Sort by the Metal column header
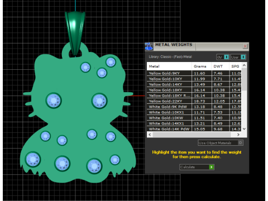268x201 pixels. (x=169, y=66)
